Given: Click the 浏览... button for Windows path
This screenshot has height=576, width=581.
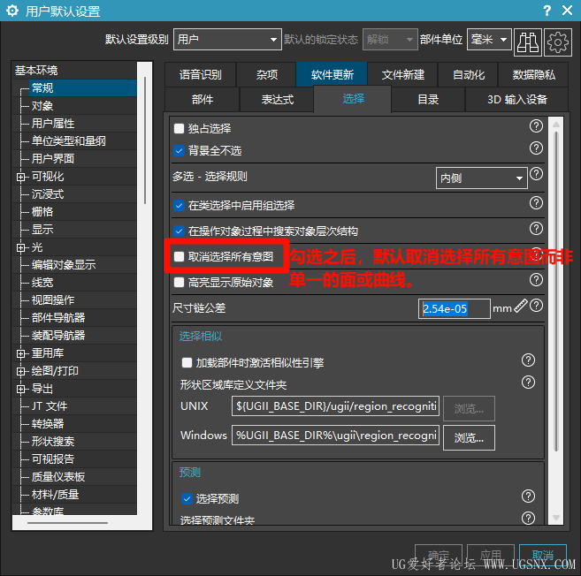Looking at the screenshot, I should 469,438.
